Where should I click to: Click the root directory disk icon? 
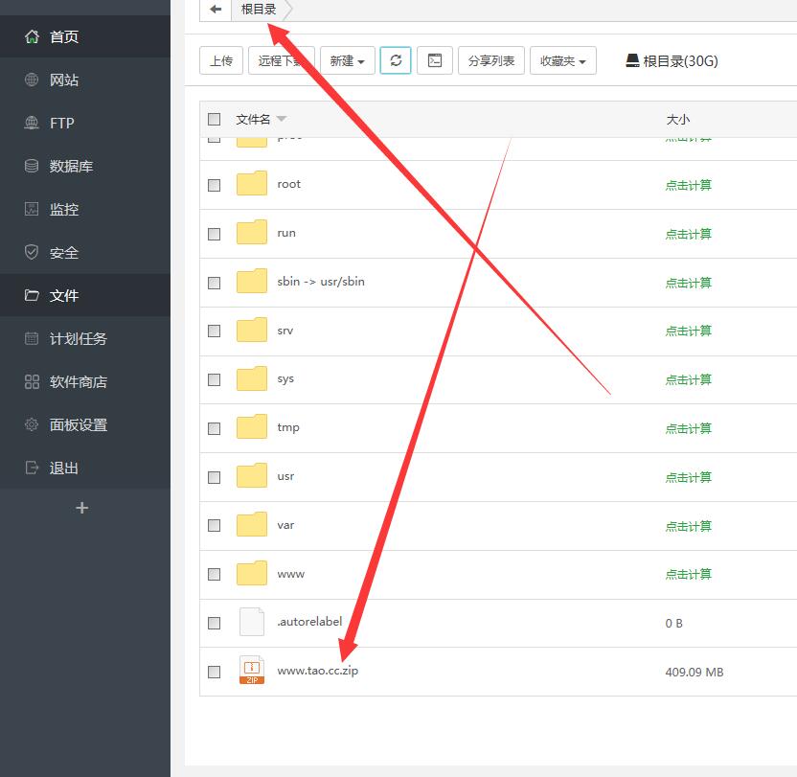click(632, 60)
